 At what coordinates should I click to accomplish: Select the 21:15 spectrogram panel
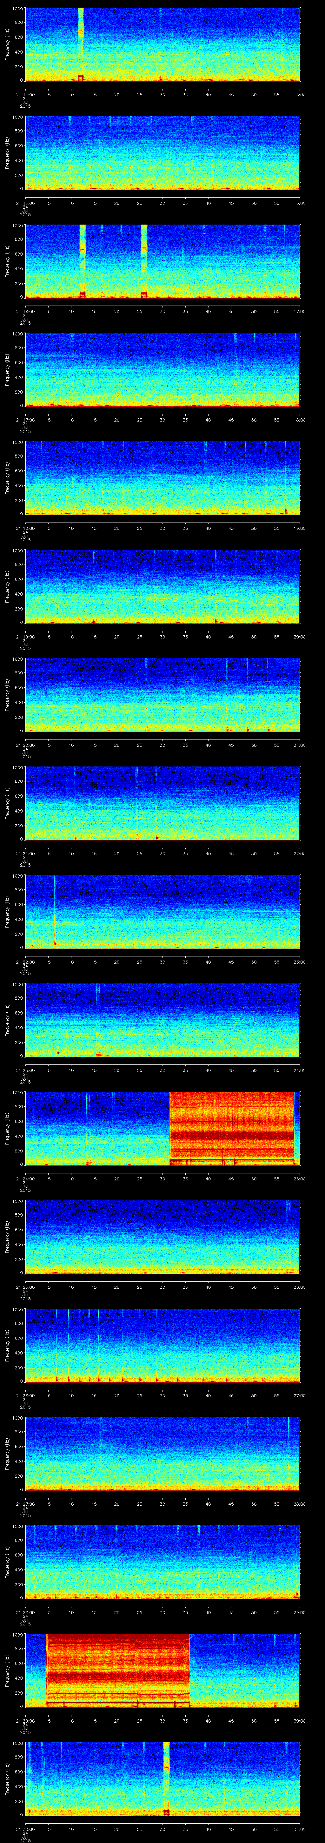pyautogui.click(x=162, y=152)
